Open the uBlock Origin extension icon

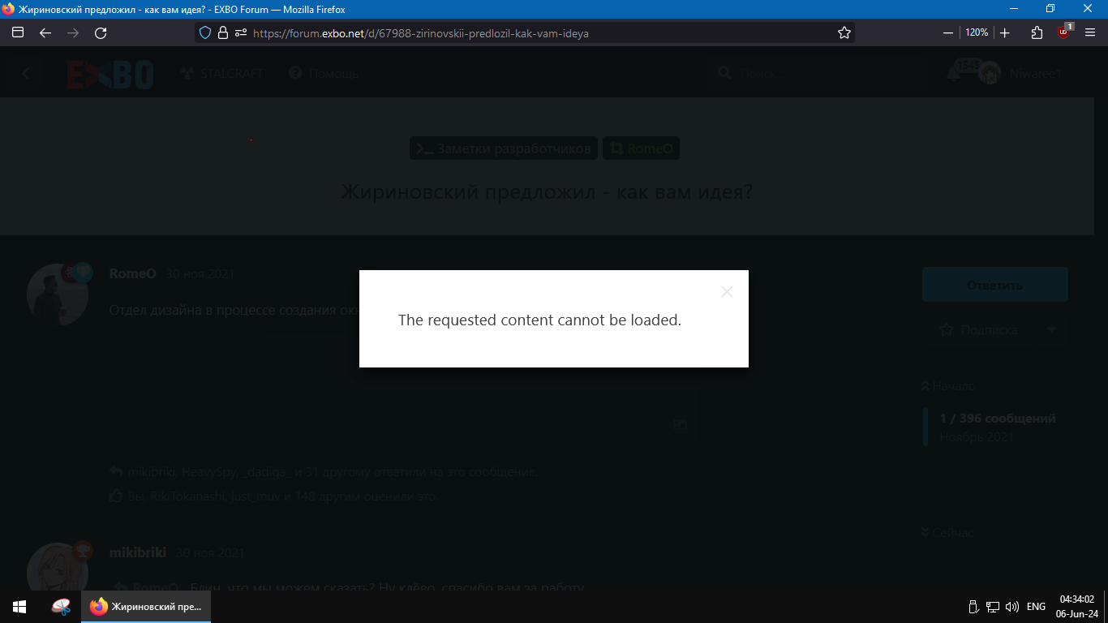[x=1064, y=32]
